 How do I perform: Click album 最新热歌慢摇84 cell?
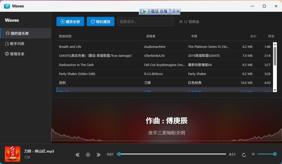[x=200, y=65]
